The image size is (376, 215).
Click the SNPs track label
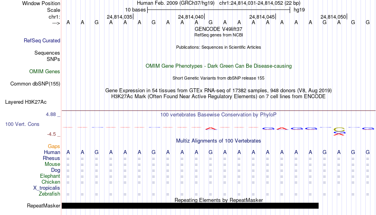[53, 59]
